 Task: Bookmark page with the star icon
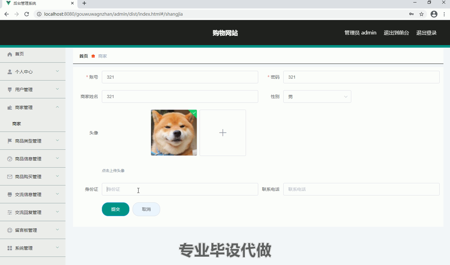tap(421, 14)
